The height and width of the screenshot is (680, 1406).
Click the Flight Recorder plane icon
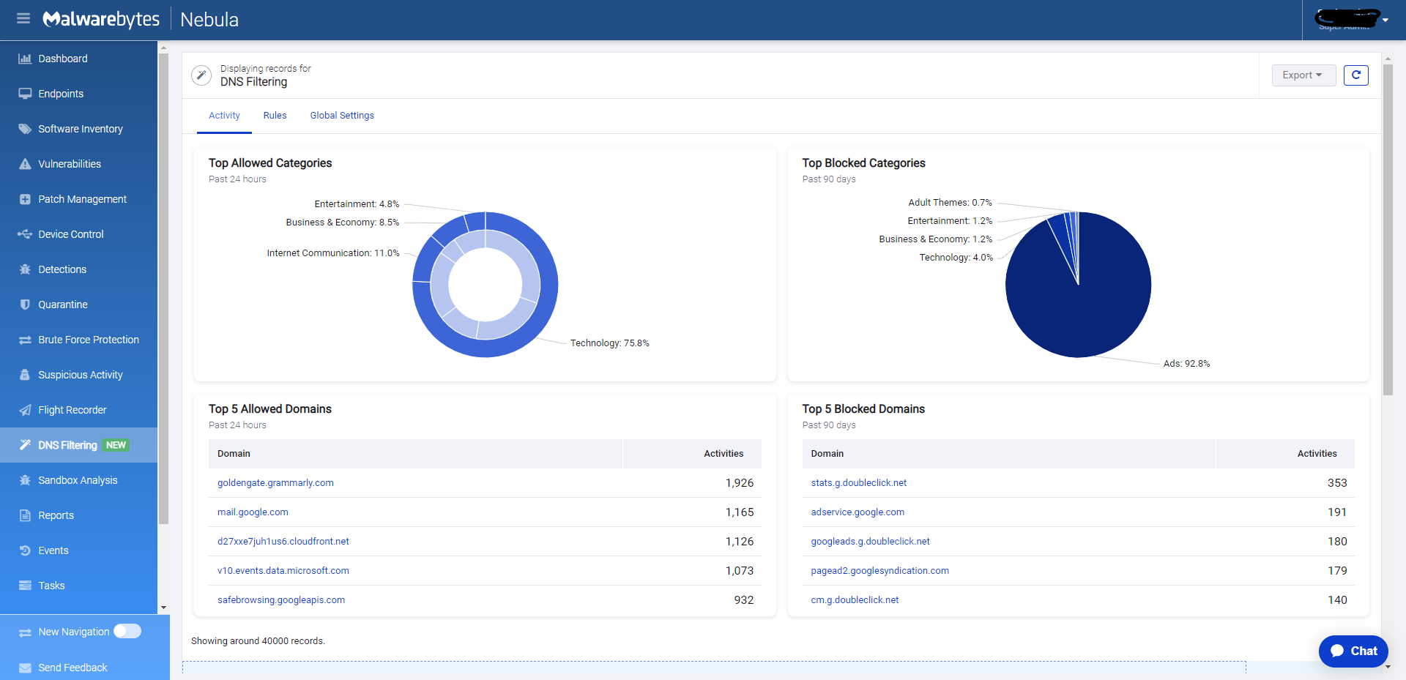pyautogui.click(x=25, y=410)
